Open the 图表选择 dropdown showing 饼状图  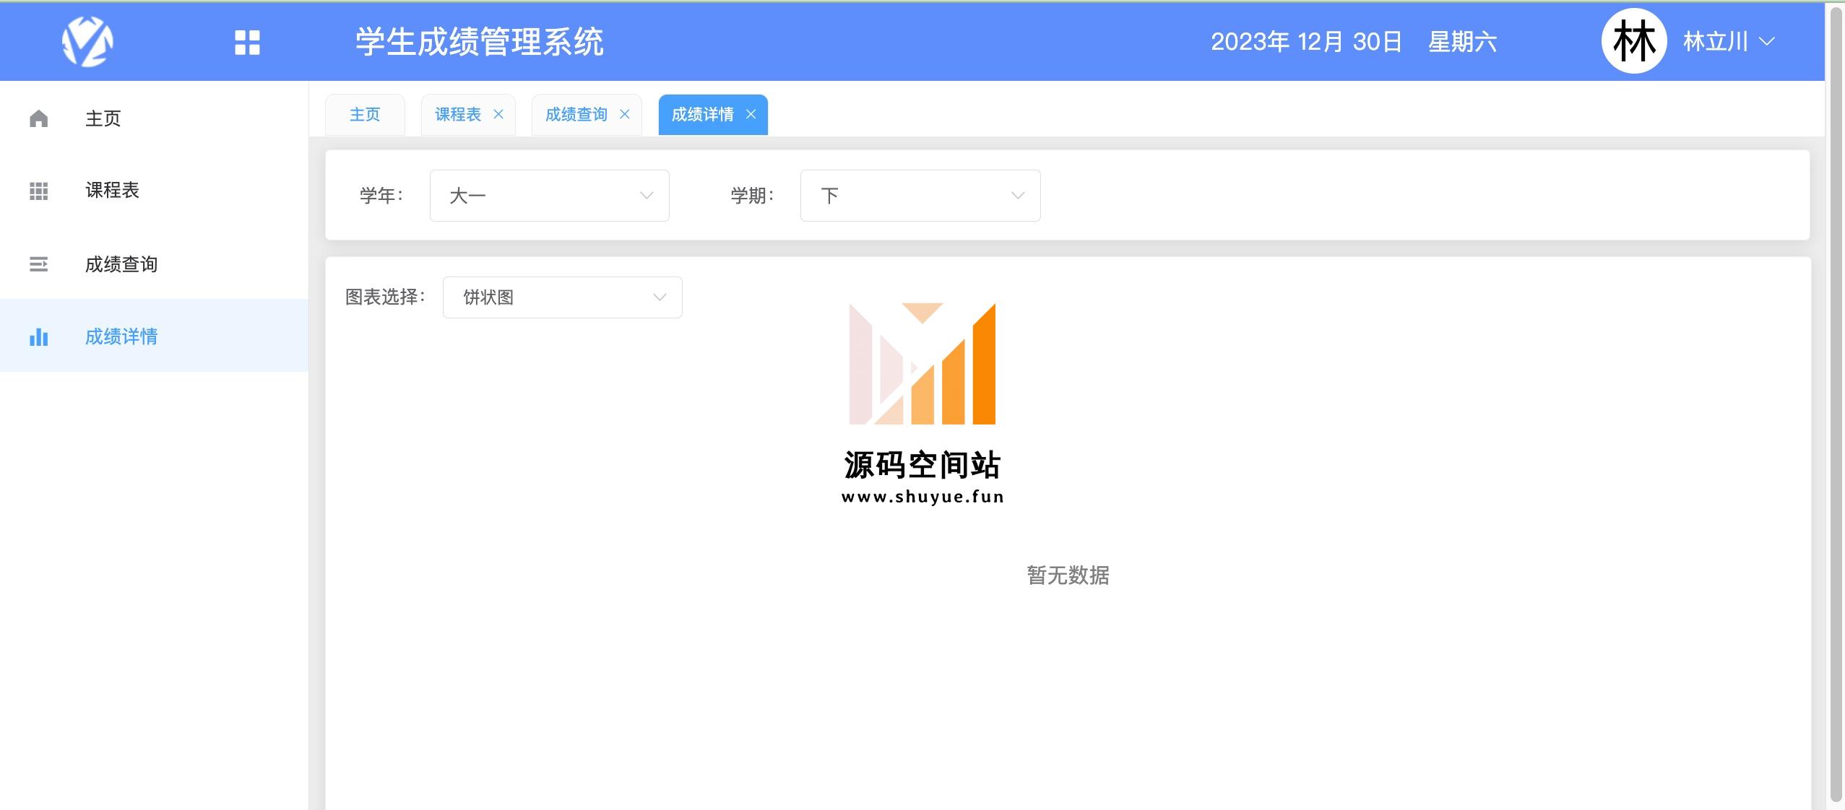(562, 297)
